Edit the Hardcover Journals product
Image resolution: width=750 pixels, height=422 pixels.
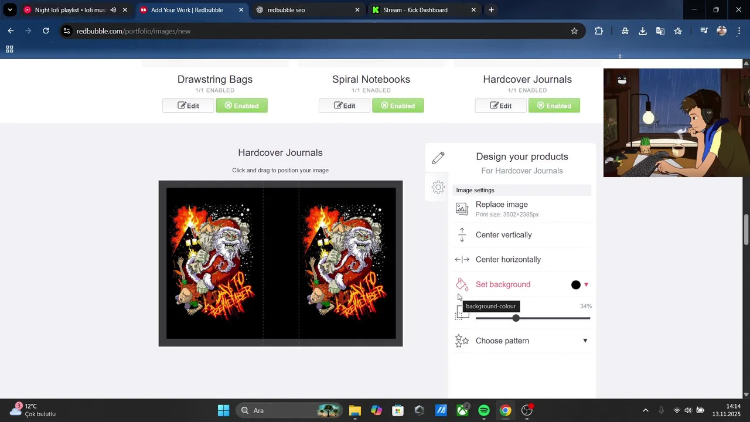[x=501, y=105]
